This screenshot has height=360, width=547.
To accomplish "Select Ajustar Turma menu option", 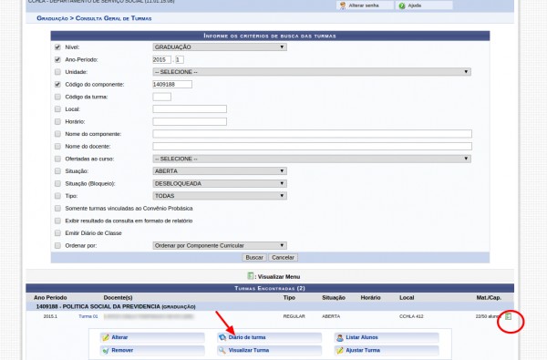I will (x=387, y=350).
